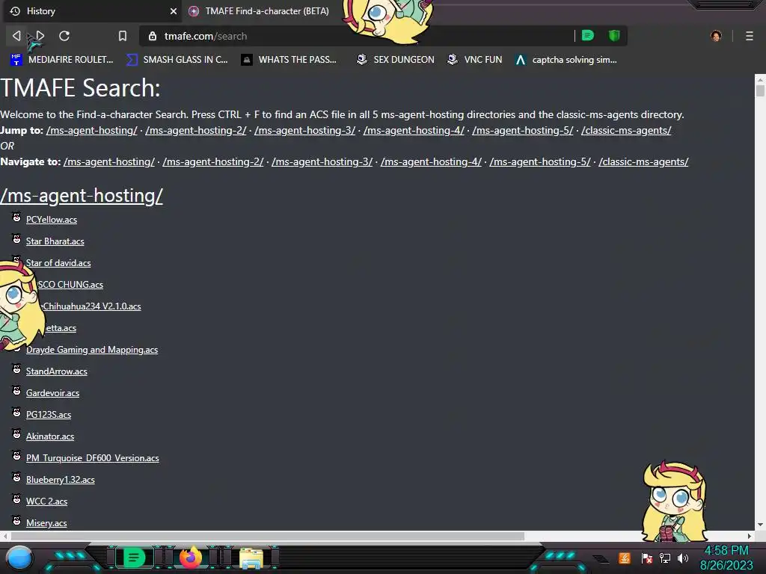Open Star of david.acs file link

coord(58,263)
